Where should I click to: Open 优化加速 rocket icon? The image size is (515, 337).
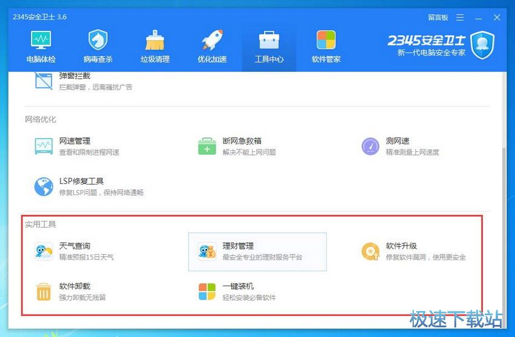(x=212, y=40)
